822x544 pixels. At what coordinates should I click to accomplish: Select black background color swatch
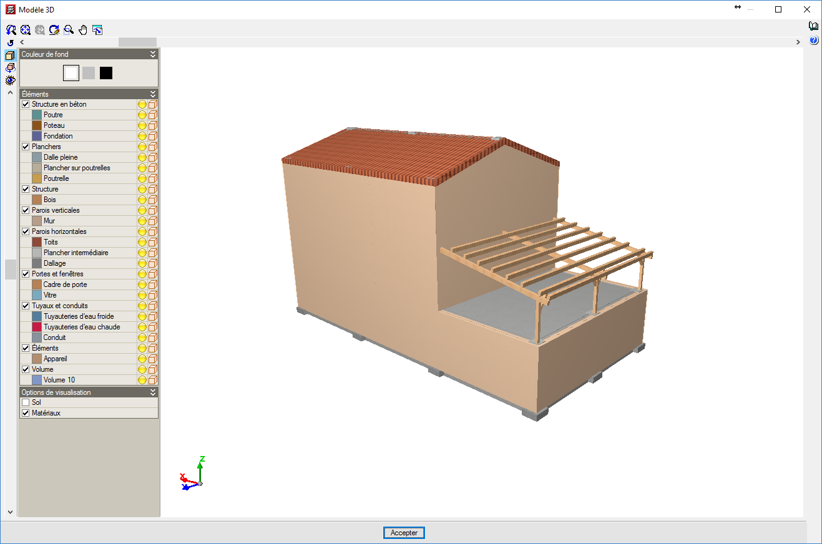tap(106, 73)
